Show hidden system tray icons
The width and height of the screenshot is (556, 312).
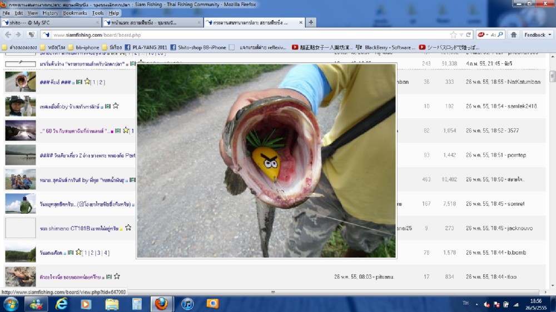(x=476, y=304)
